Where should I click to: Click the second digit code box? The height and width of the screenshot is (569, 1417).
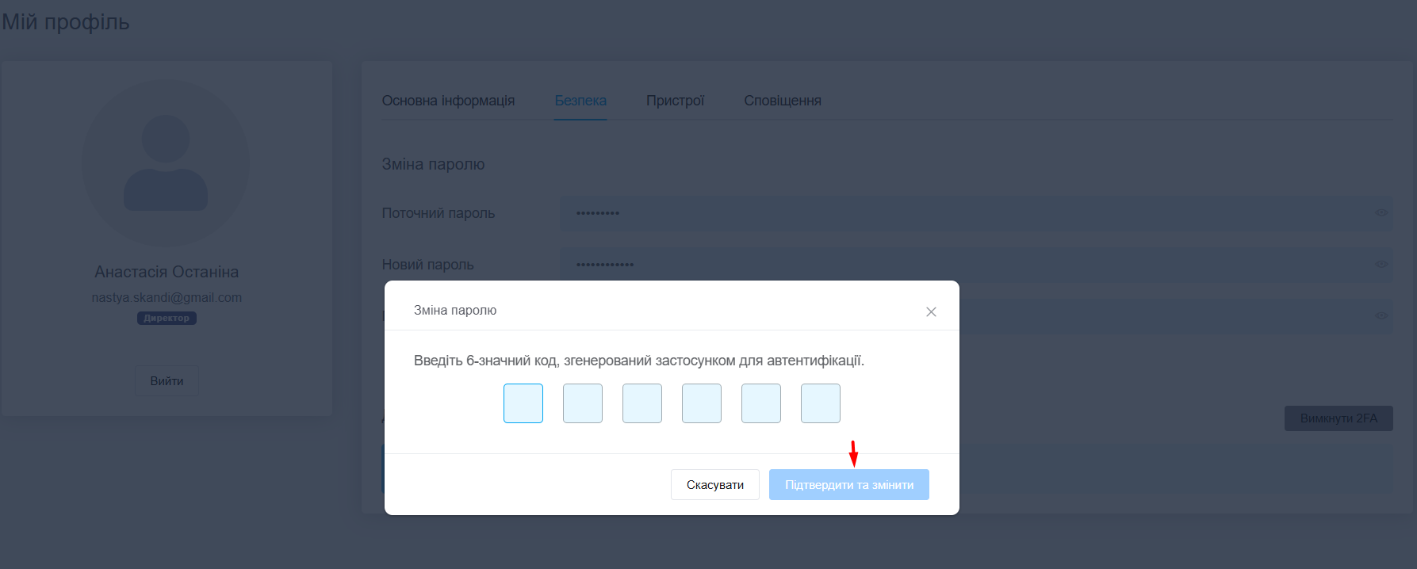583,403
